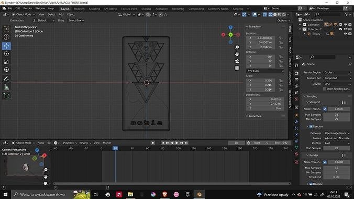Image resolution: width=354 pixels, height=199 pixels.
Task: Open Render Engine dropdown showing Cycles
Action: point(338,72)
